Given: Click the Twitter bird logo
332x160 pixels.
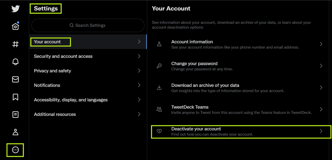Looking at the screenshot, I should tap(15, 8).
